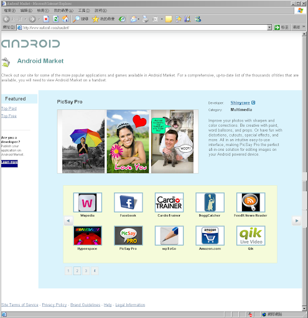Expand the Mail button dropdown arrow
This screenshot has width=308, height=318.
coord(138,19)
